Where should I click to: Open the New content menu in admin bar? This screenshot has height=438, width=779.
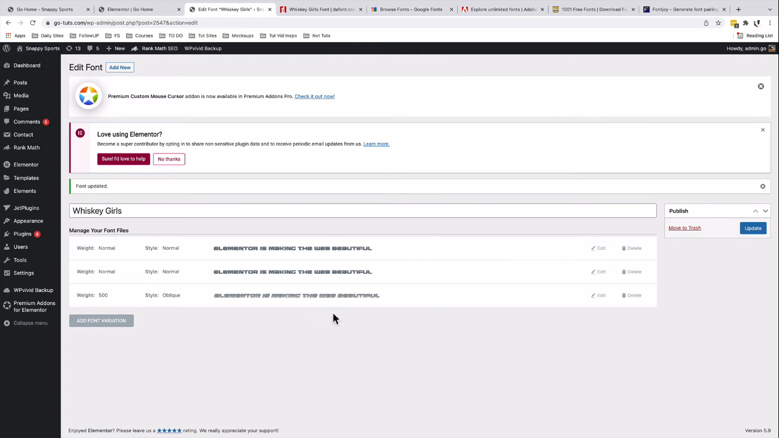tap(115, 48)
